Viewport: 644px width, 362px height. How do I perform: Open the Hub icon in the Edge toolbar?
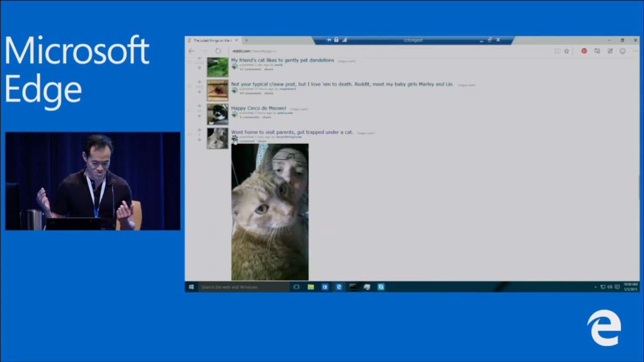tap(597, 51)
